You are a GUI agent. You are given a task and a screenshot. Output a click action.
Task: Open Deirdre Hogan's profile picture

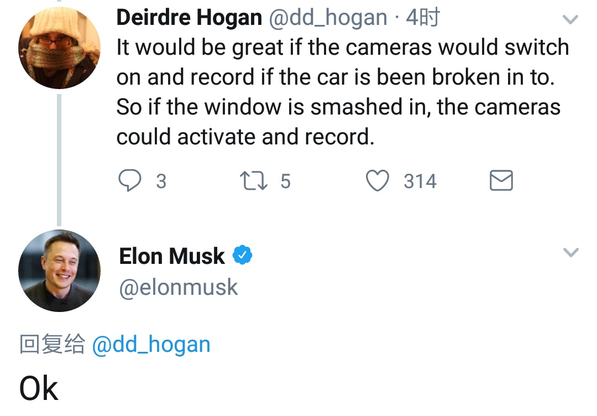59,48
